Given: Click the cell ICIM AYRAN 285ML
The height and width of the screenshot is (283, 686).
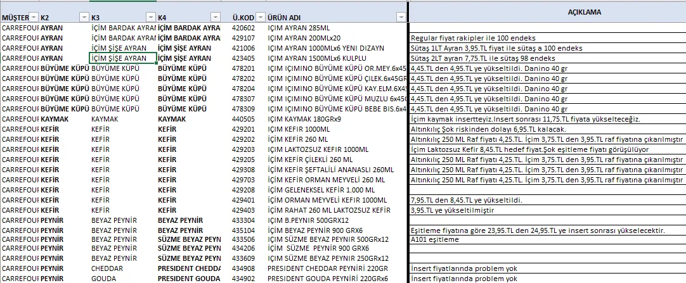Looking at the screenshot, I should click(299, 28).
